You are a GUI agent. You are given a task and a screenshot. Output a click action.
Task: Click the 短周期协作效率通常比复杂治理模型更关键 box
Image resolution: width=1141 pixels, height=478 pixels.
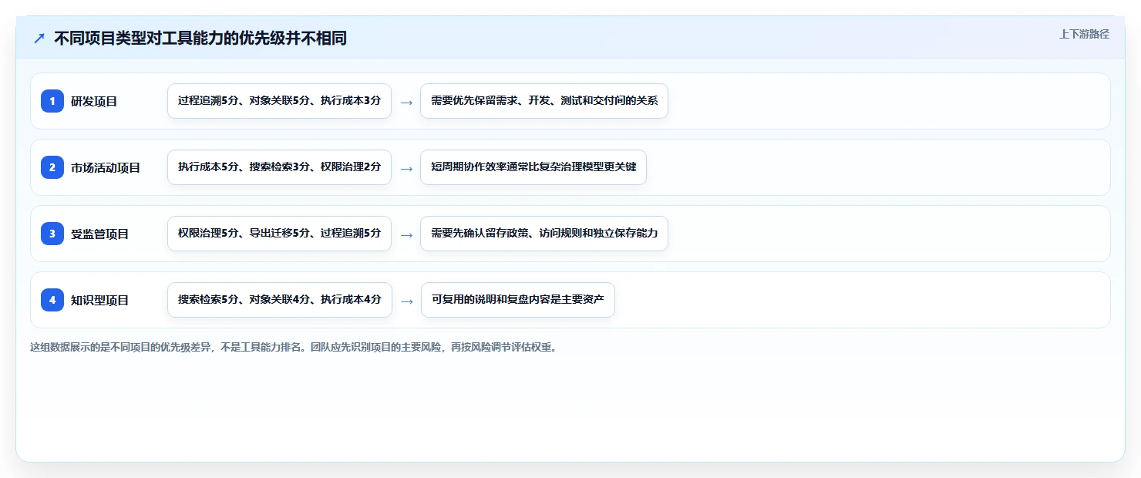pos(533,167)
